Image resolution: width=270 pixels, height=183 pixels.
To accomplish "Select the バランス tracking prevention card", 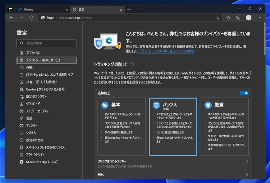I will (173, 127).
